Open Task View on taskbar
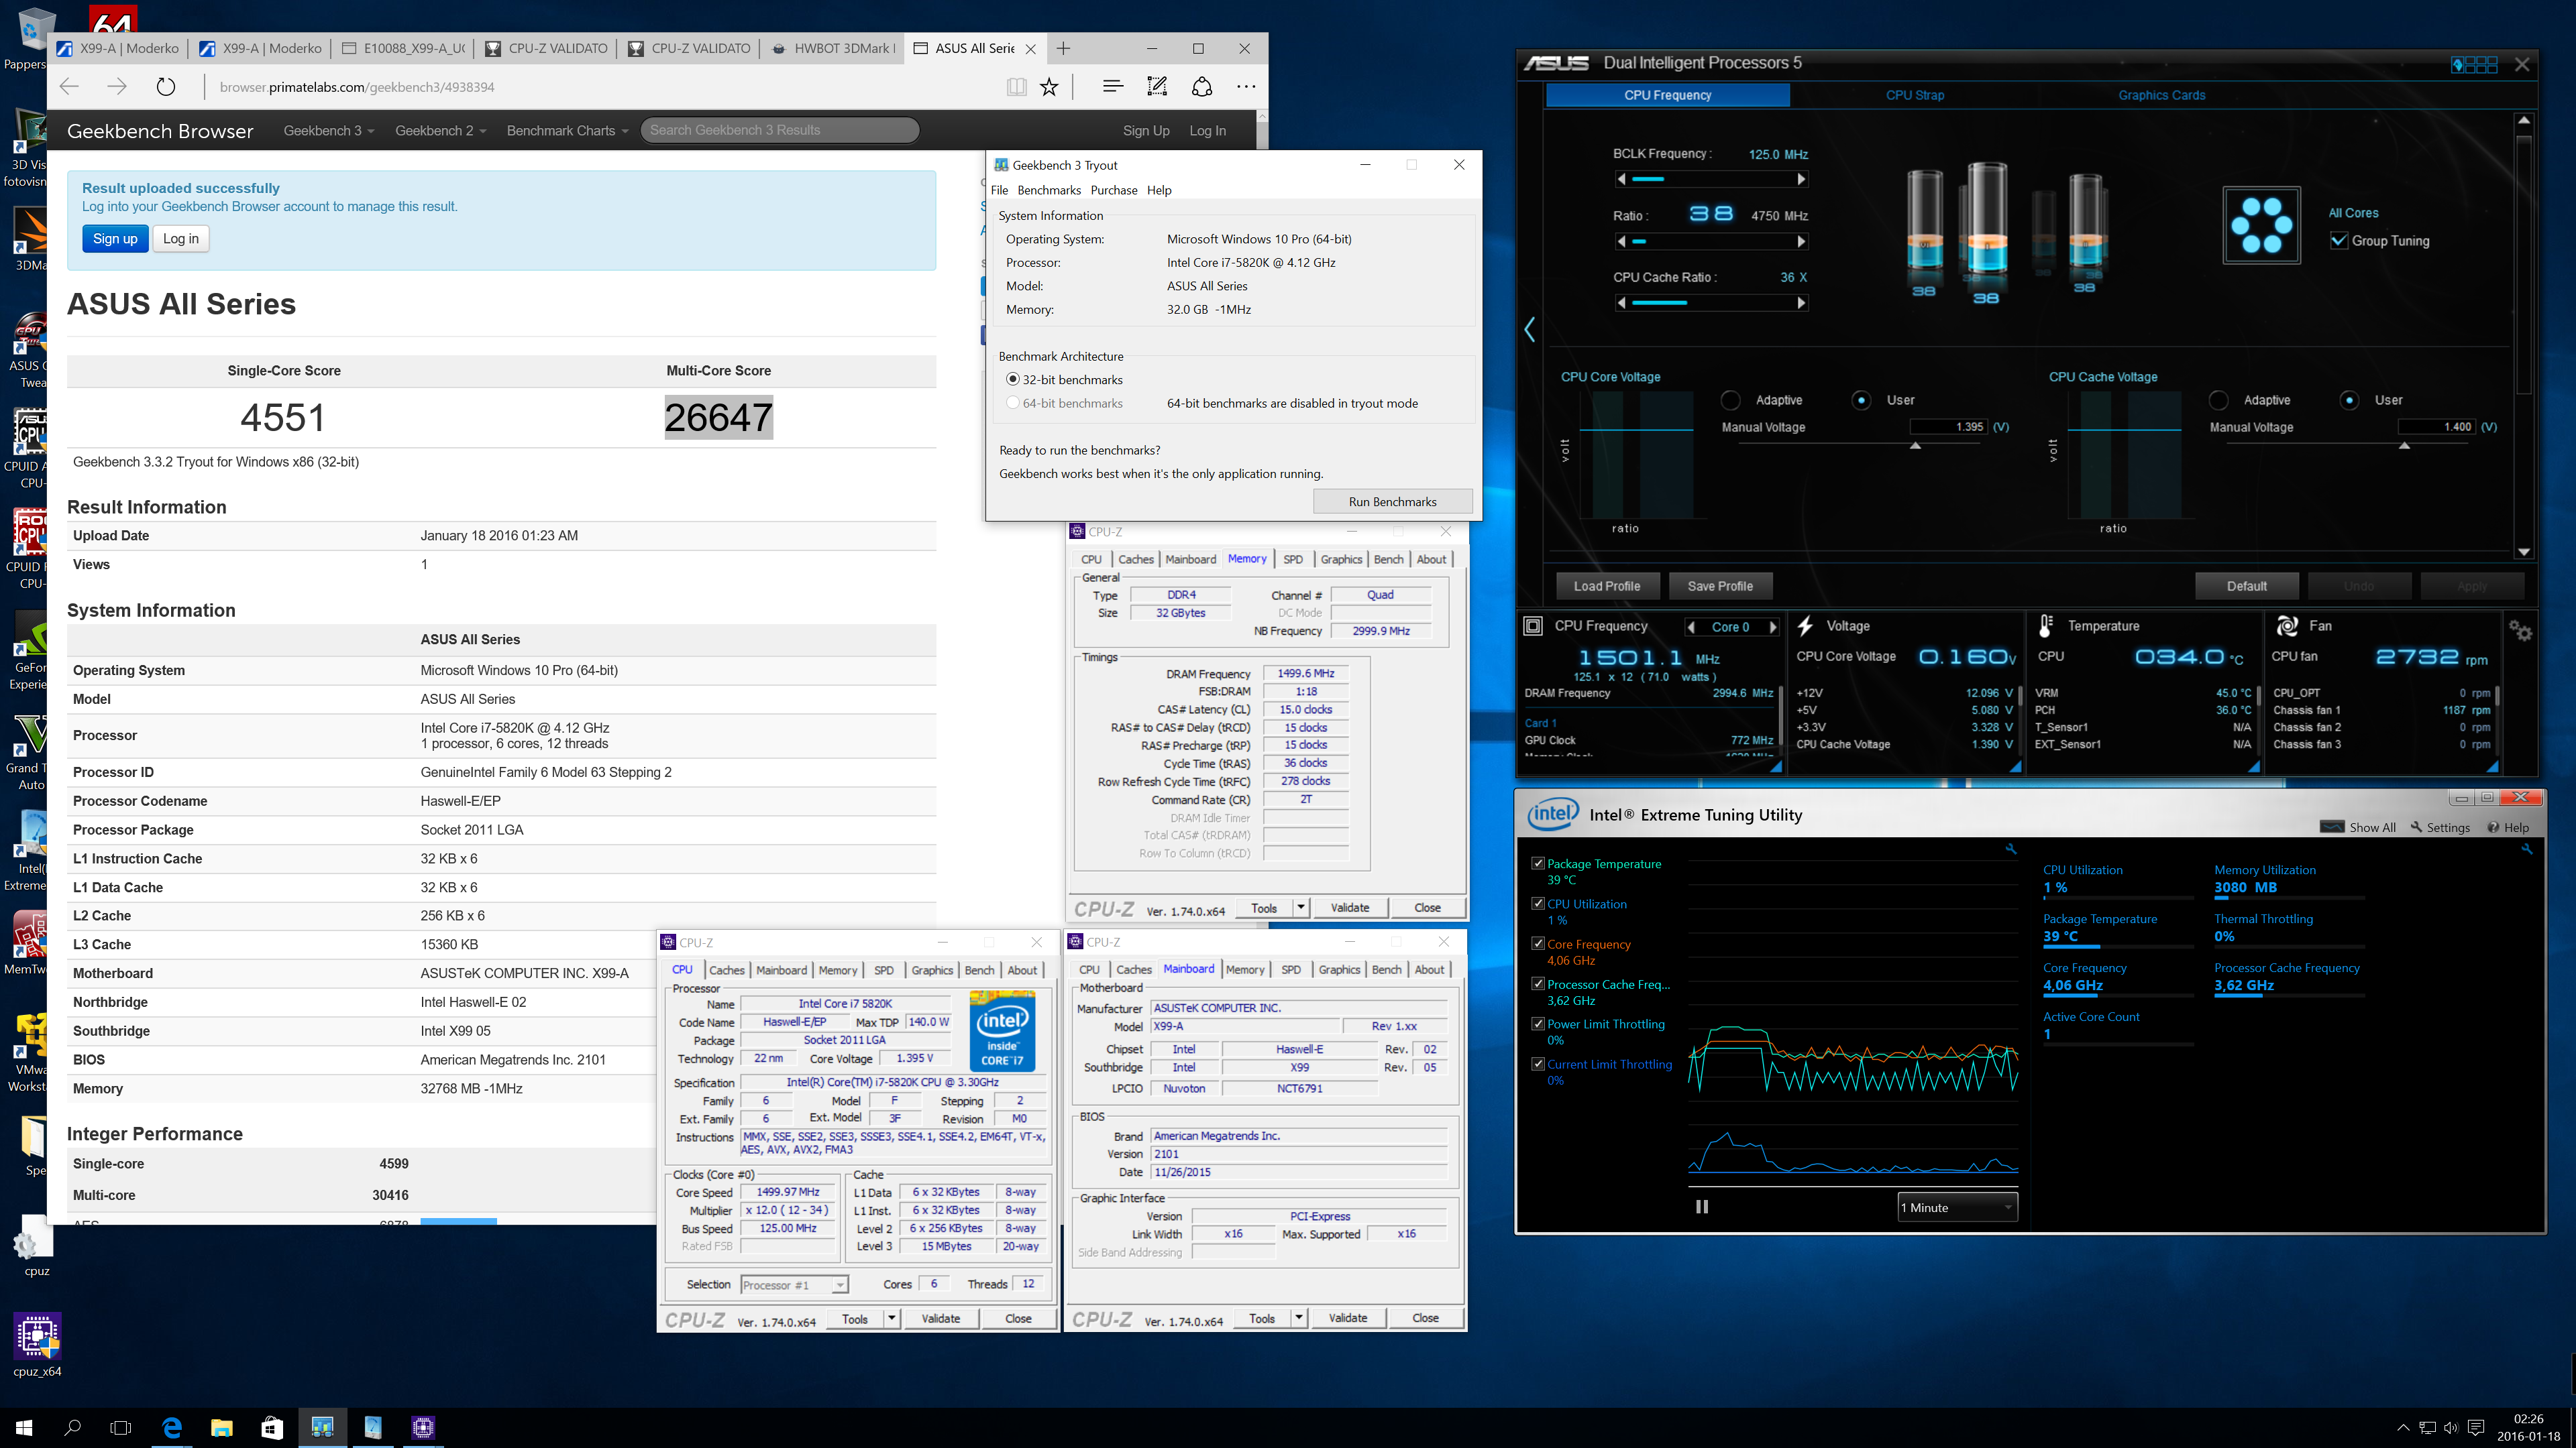2576x1448 pixels. (121, 1427)
